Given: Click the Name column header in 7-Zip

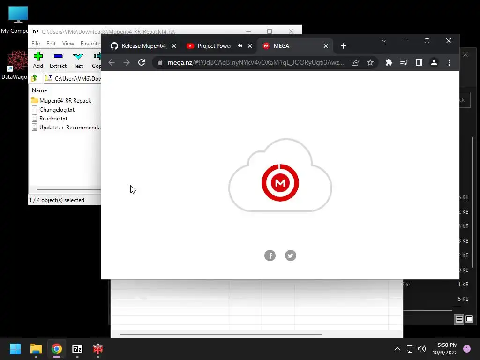Looking at the screenshot, I should 39,90.
